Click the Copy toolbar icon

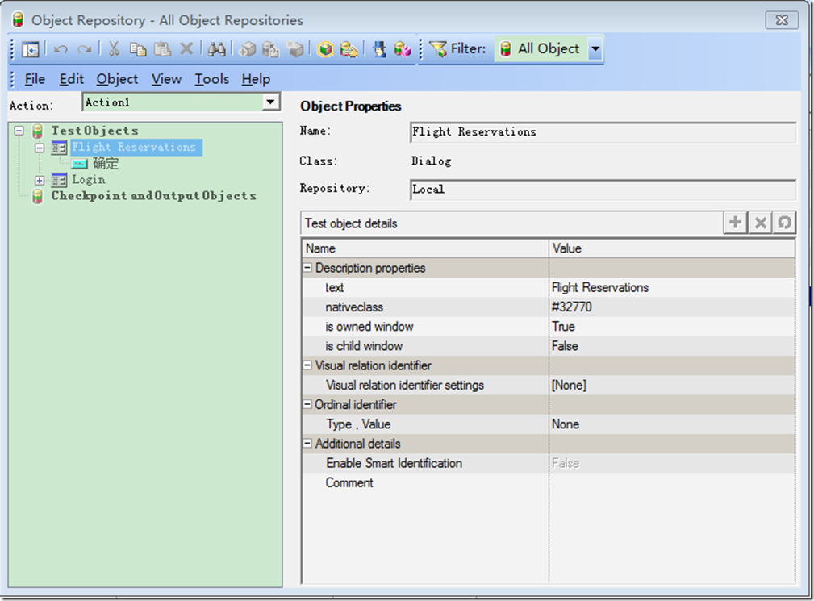138,48
